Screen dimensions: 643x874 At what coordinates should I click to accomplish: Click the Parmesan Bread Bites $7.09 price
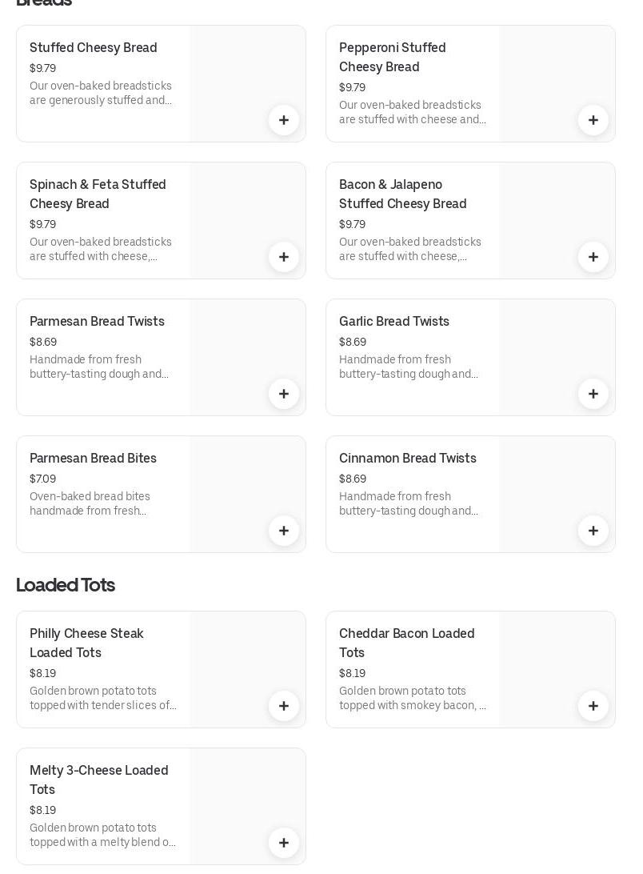tap(43, 479)
